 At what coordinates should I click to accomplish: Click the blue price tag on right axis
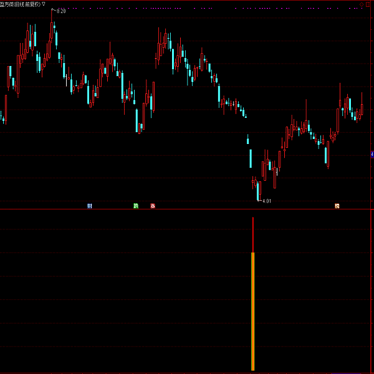pos(372,155)
